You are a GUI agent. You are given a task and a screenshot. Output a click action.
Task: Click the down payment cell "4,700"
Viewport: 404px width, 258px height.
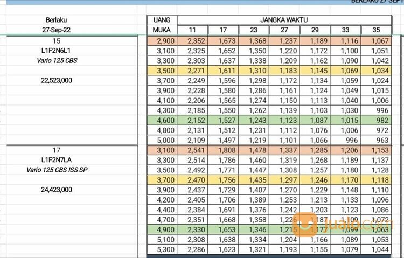pyautogui.click(x=162, y=220)
